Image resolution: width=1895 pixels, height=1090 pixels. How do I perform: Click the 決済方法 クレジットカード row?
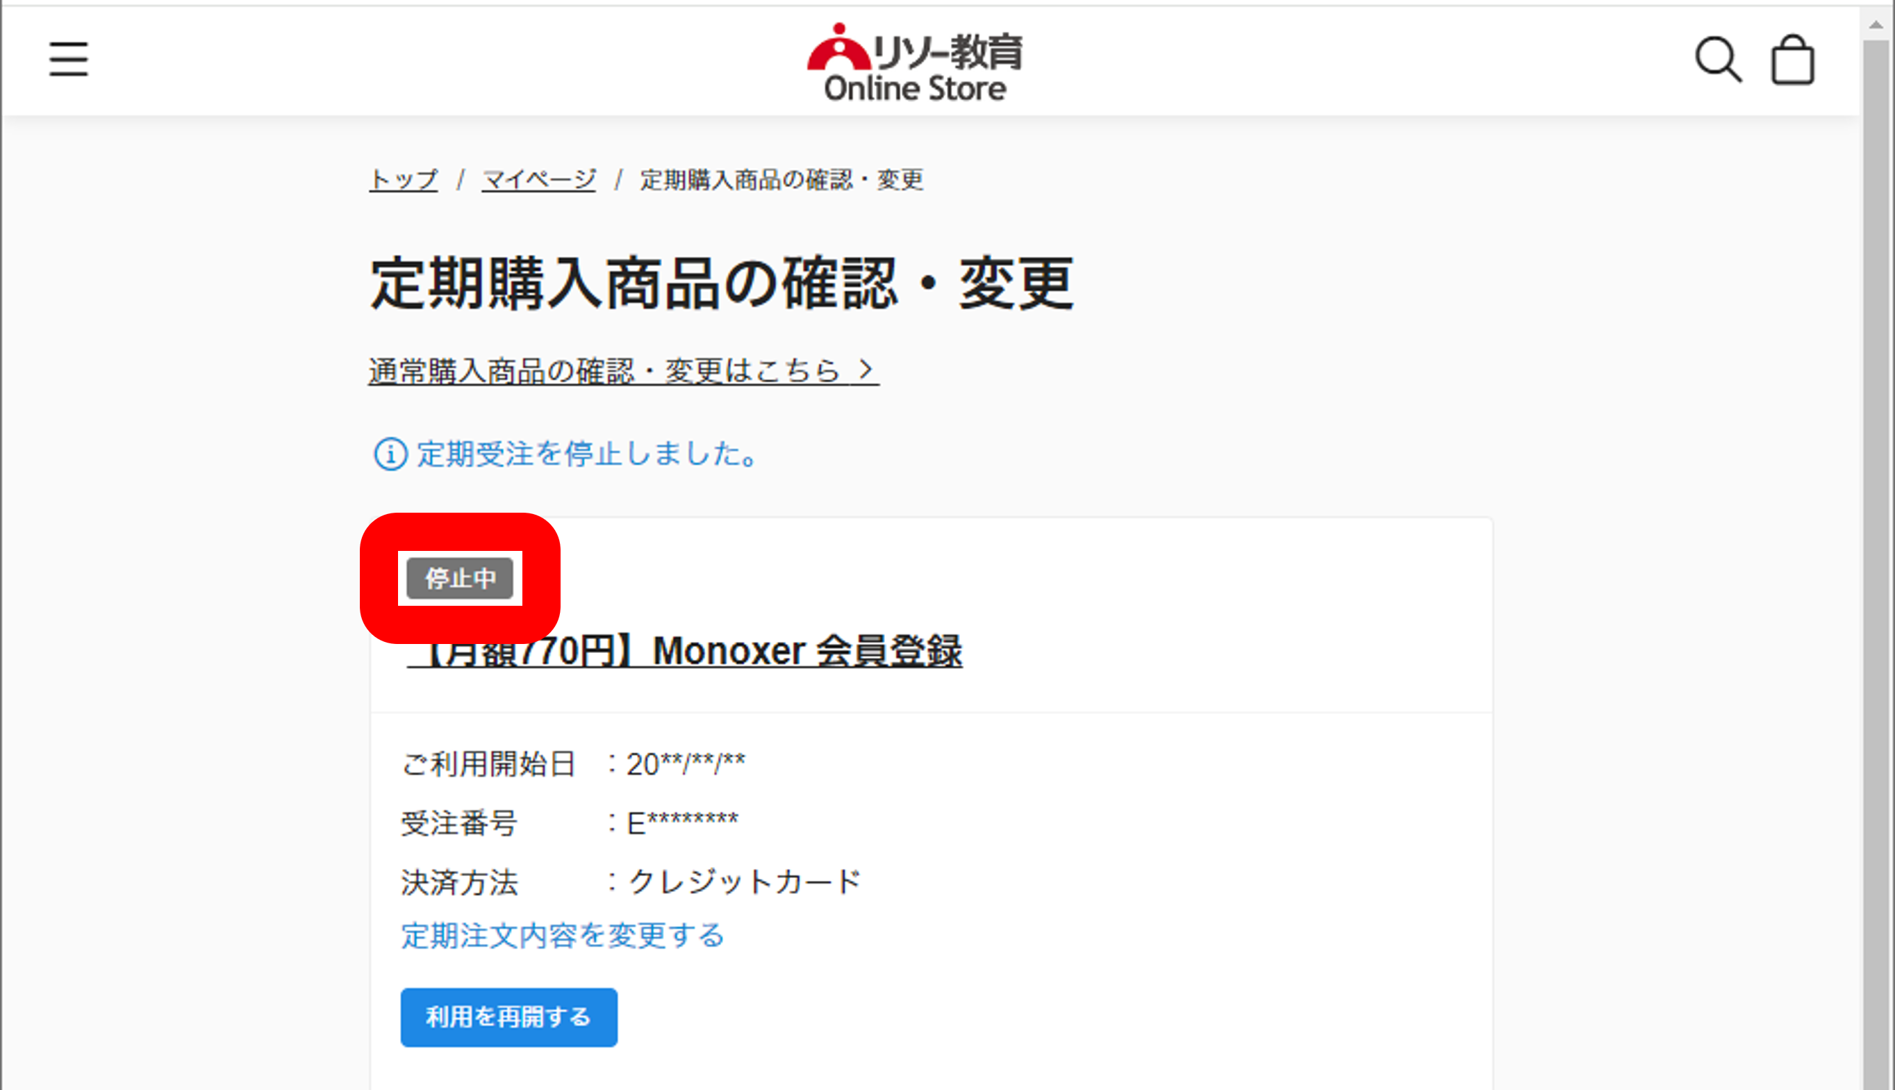631,882
